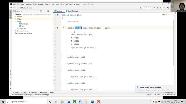Expand the .idea folder
Screen dimensions: 186x104
pos(15,17)
